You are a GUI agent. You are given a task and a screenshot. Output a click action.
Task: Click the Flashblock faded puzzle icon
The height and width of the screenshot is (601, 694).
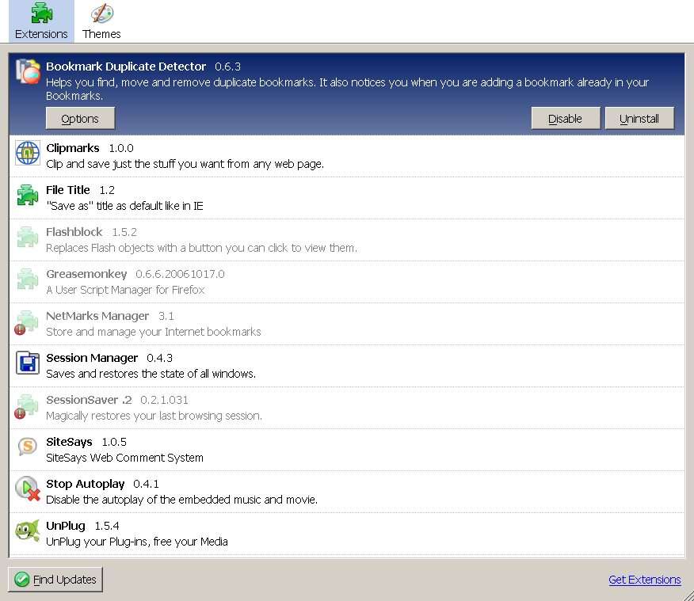[x=28, y=237]
